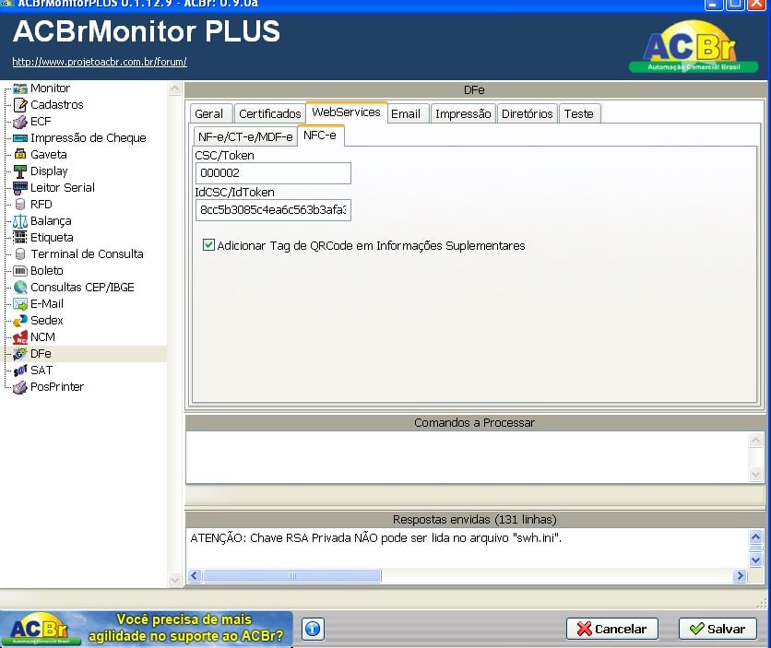Screen dimensions: 771x648
Task: Click the DFe icon in the tree
Action: click(20, 354)
